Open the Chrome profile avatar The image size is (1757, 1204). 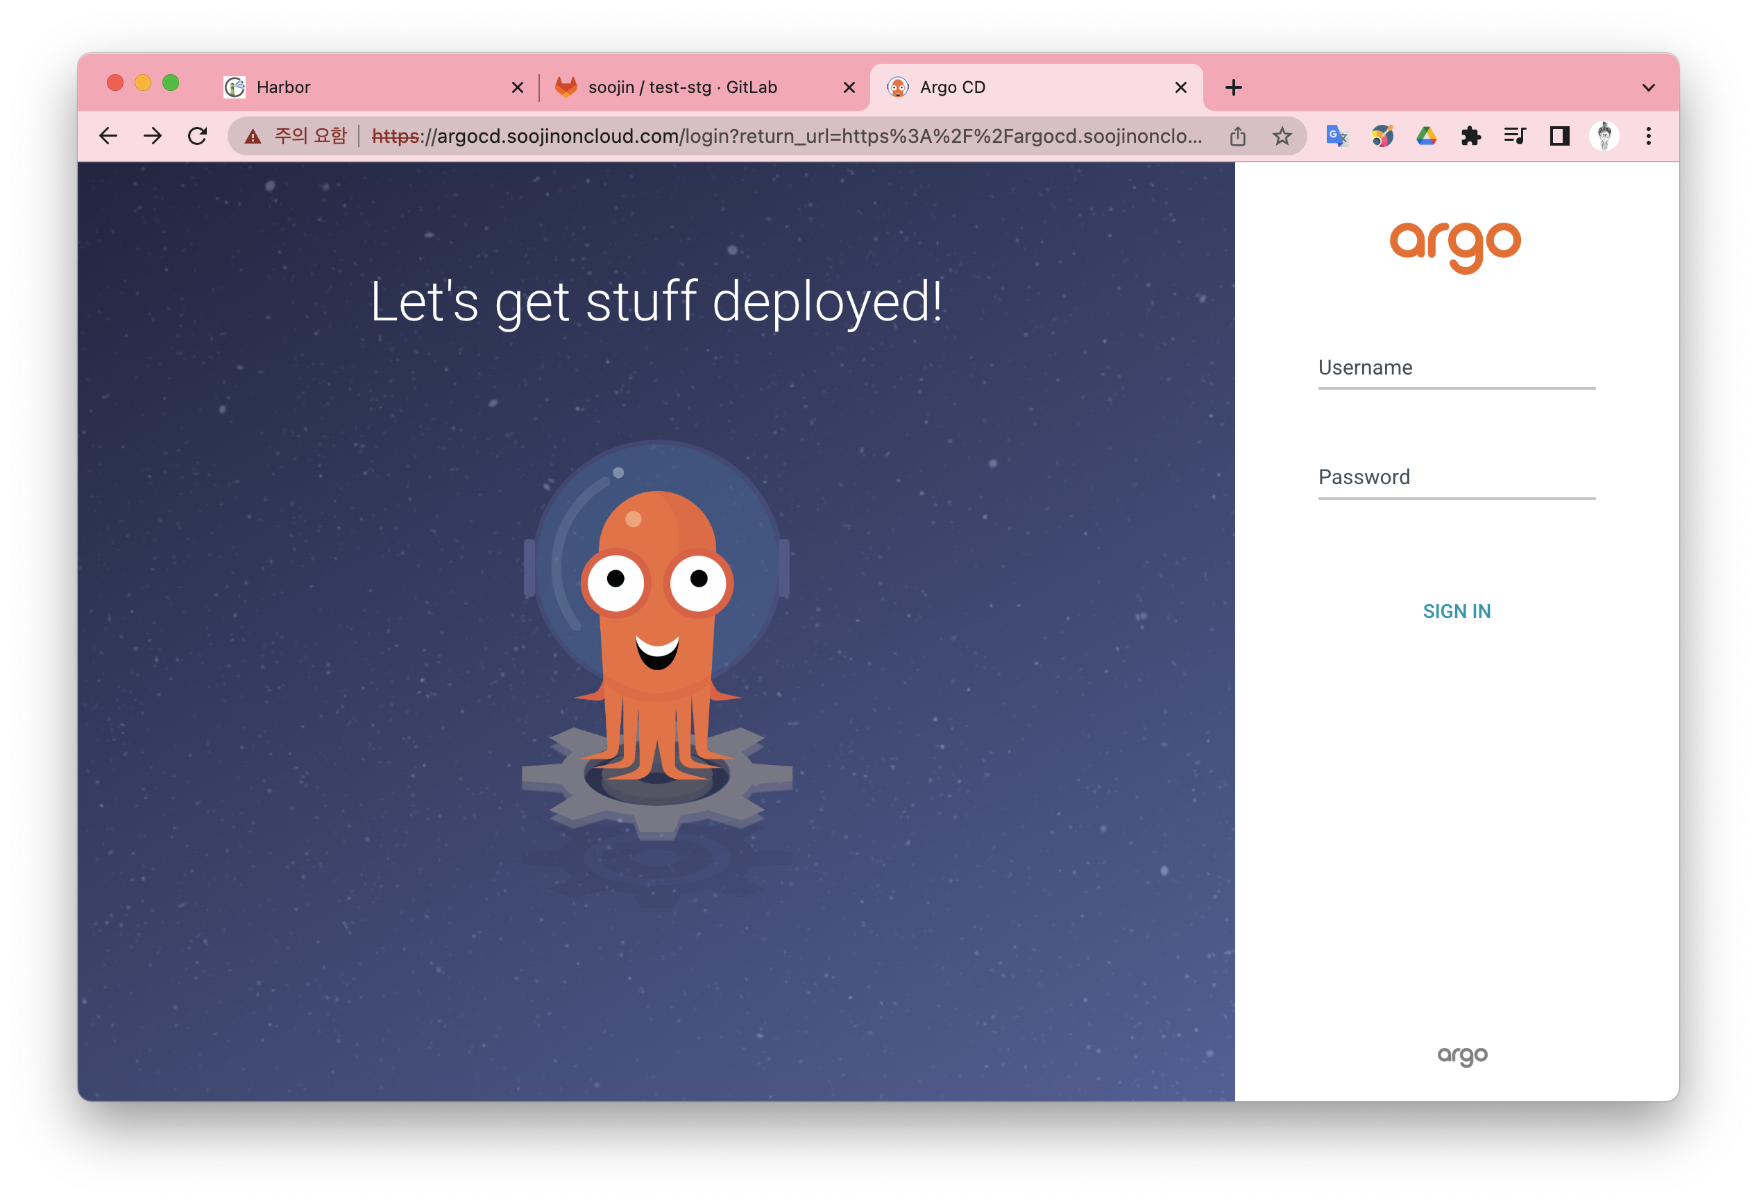[1604, 136]
